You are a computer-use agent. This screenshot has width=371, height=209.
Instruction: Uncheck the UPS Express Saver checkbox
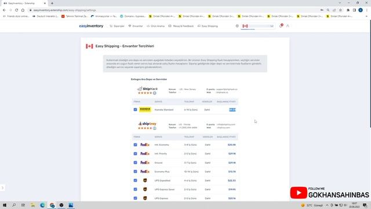click(x=135, y=189)
